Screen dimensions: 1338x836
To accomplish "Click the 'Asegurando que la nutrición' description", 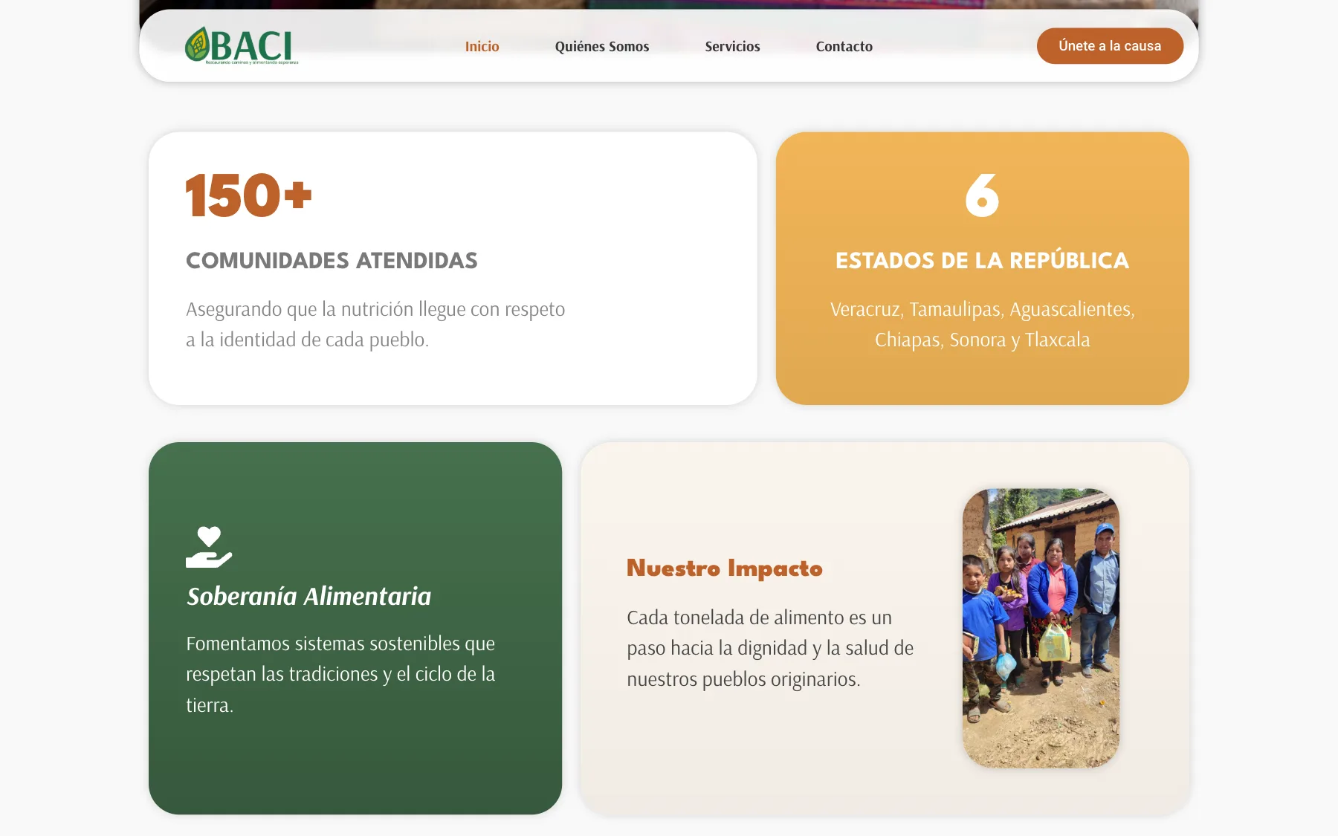I will pyautogui.click(x=375, y=325).
